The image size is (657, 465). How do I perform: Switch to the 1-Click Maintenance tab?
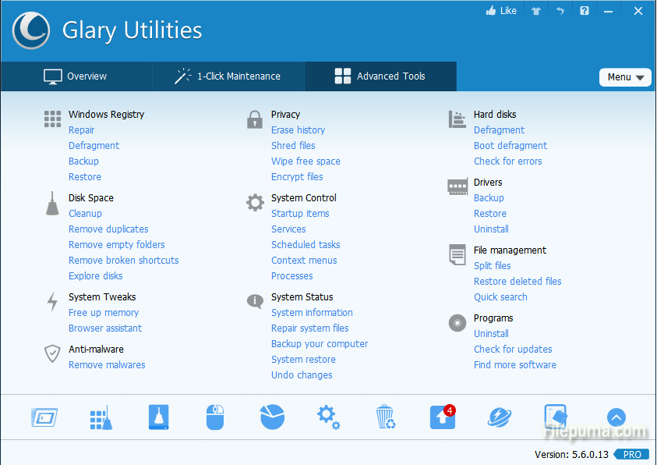pyautogui.click(x=228, y=76)
